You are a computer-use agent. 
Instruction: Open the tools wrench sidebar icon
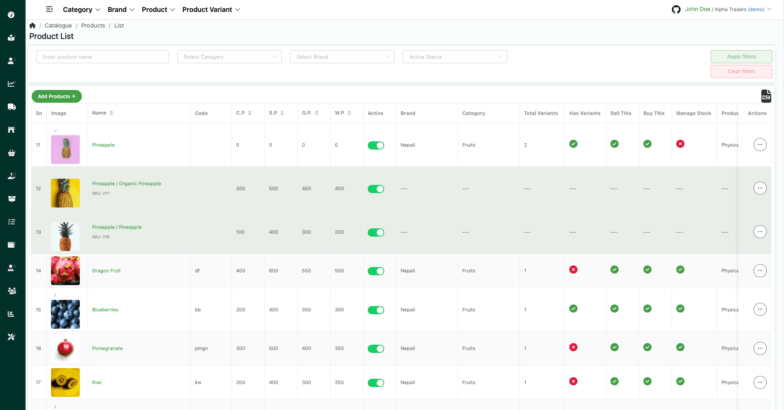click(12, 337)
